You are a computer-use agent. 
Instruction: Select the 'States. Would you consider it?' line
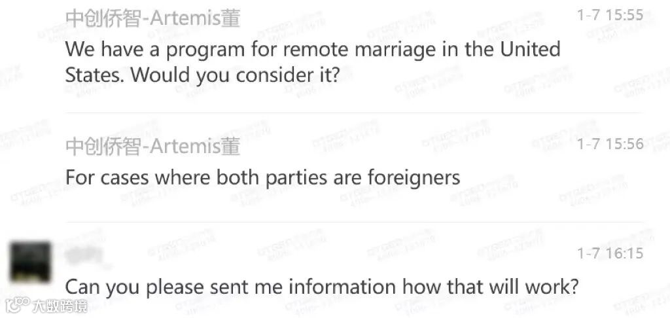coord(202,75)
